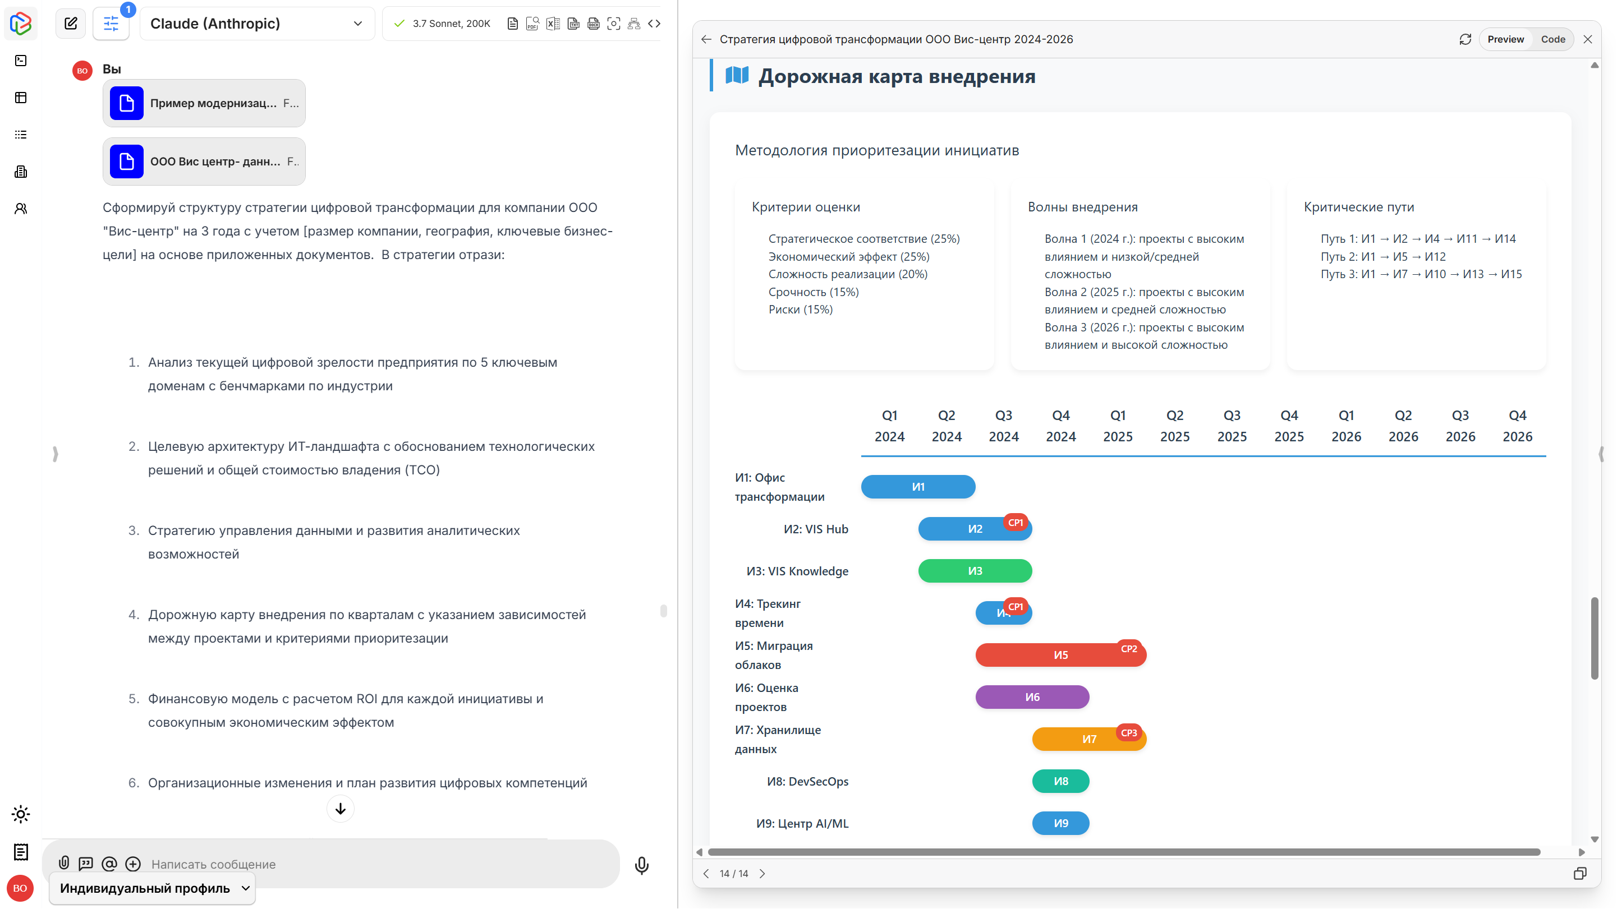Click the diagram flowchart icon in toolbar

634,23
